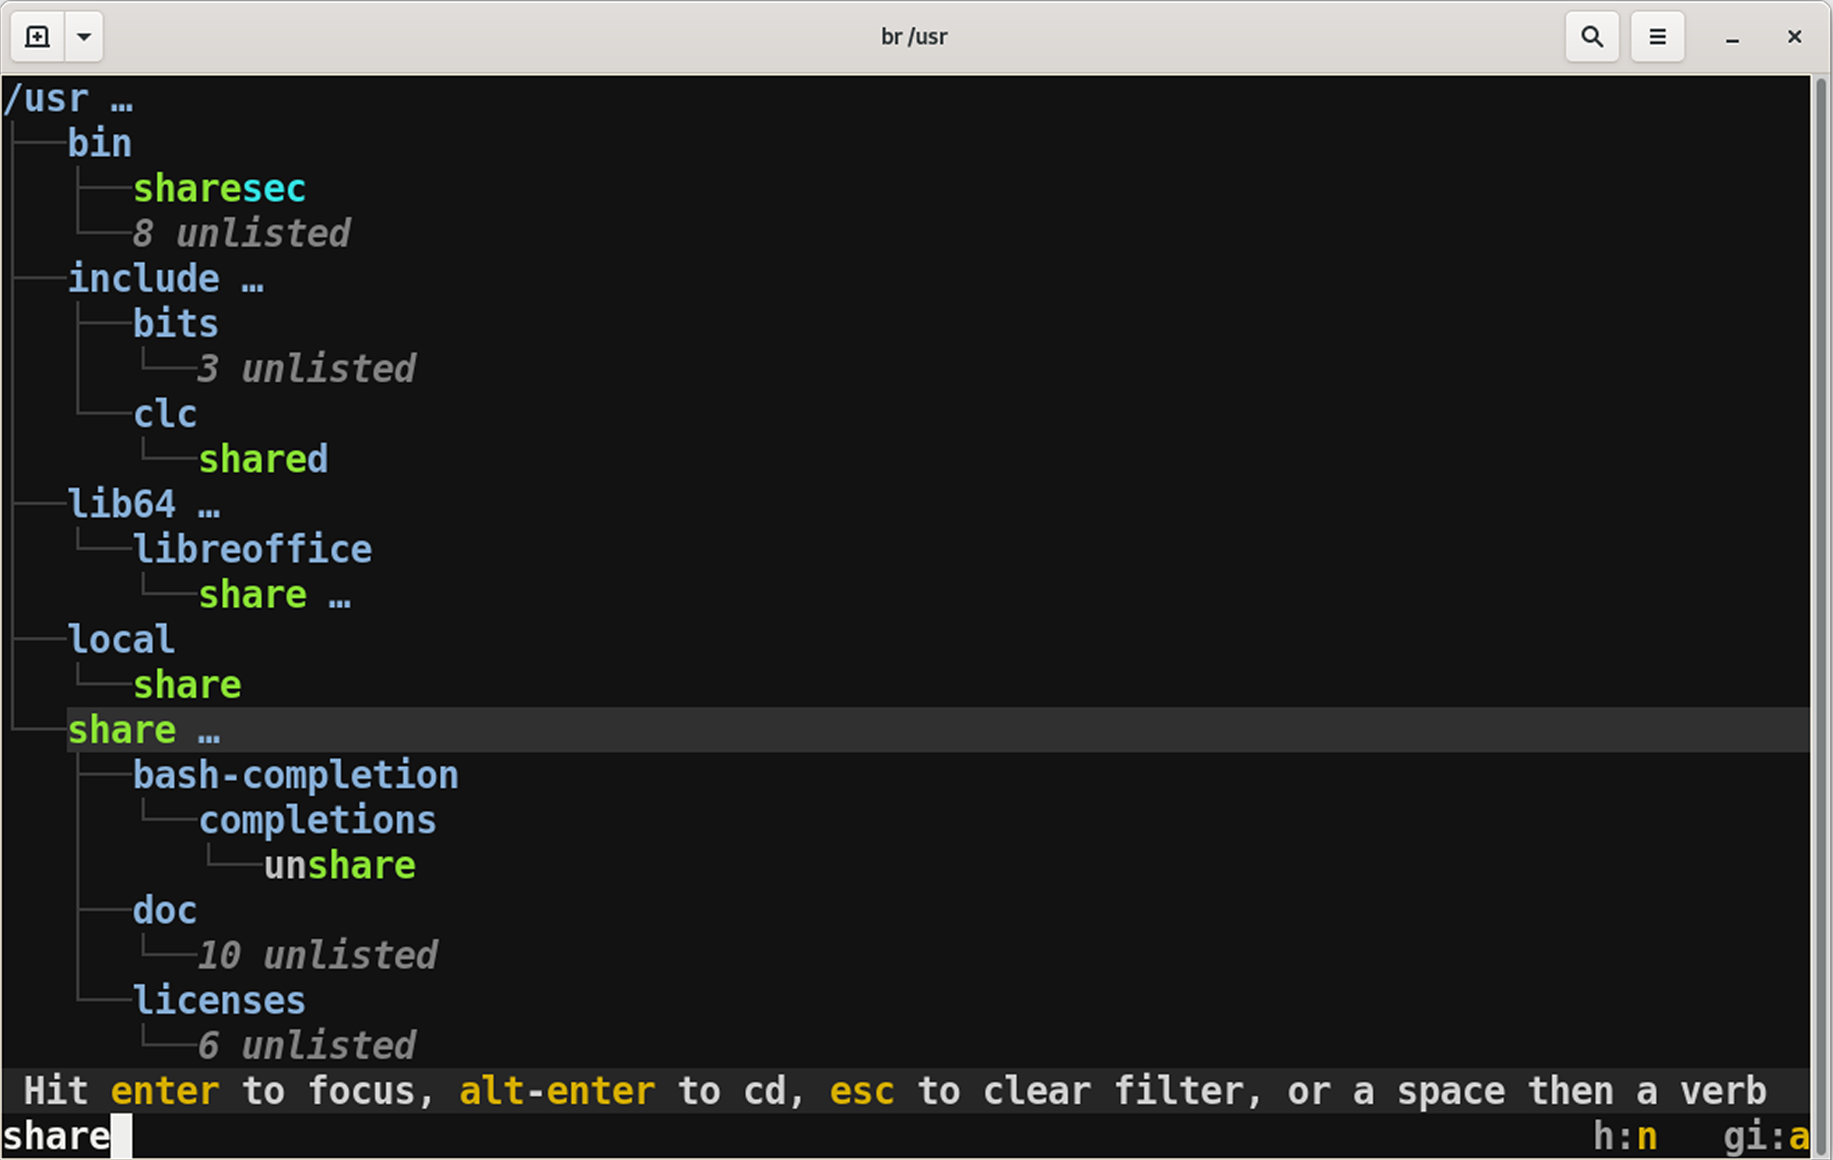Expand the lib64 directory

click(121, 505)
